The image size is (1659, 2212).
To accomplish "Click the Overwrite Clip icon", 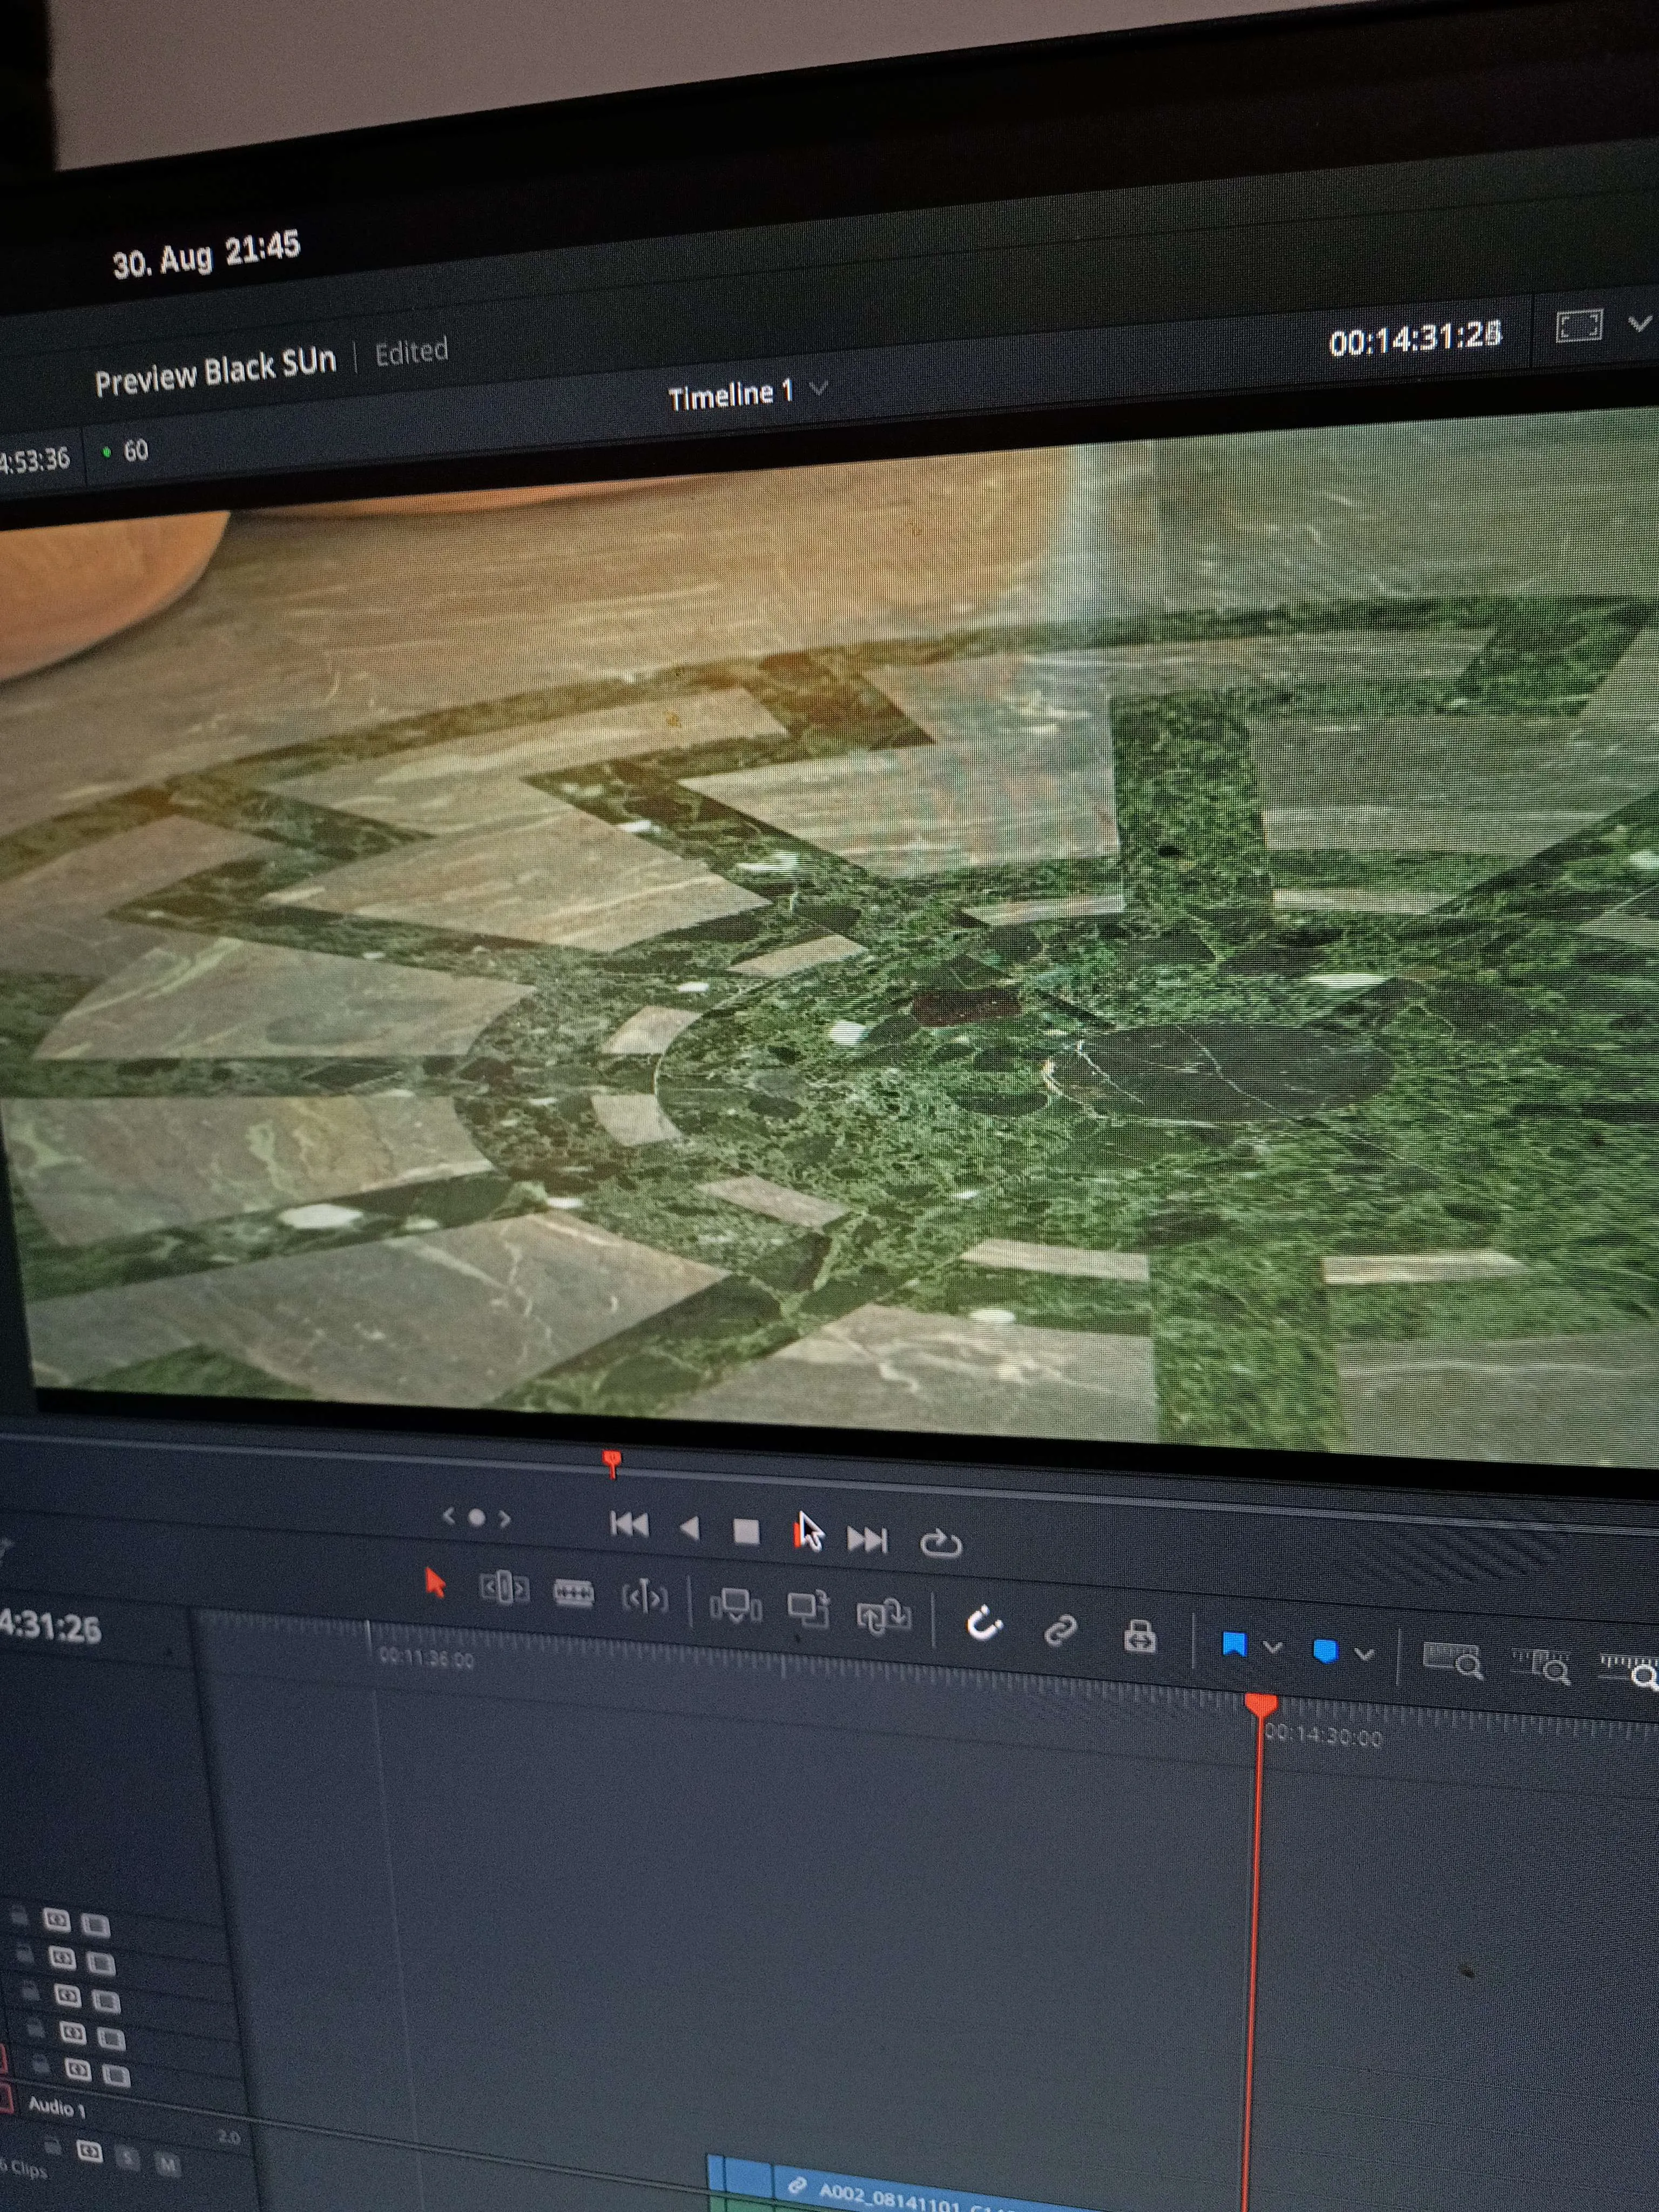I will 808,1609.
